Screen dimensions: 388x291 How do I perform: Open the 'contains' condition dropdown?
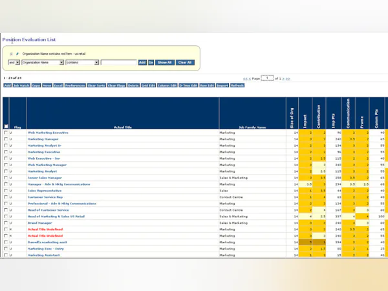(82, 62)
